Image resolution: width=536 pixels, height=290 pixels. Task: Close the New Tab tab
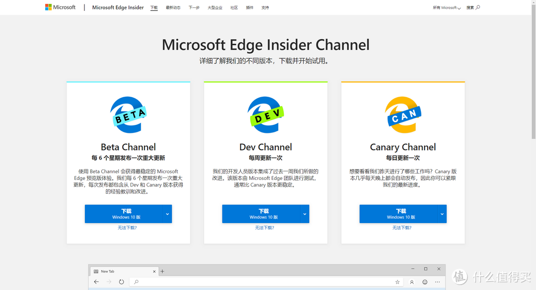(154, 272)
